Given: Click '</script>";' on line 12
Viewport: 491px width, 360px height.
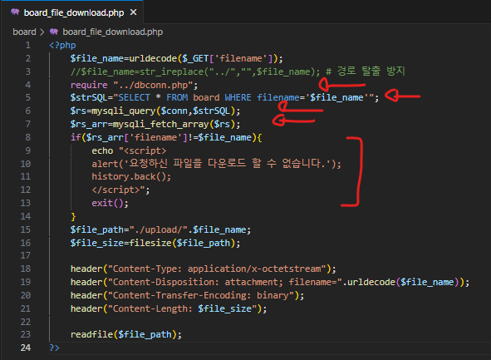Looking at the screenshot, I should click(120, 190).
